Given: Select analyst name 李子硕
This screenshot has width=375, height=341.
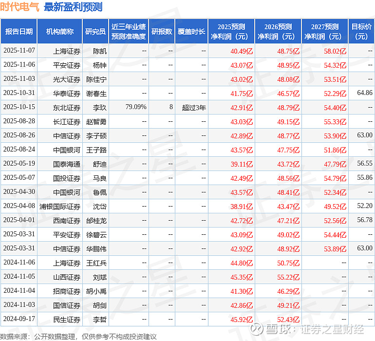Looking at the screenshot, I should pyautogui.click(x=96, y=136).
